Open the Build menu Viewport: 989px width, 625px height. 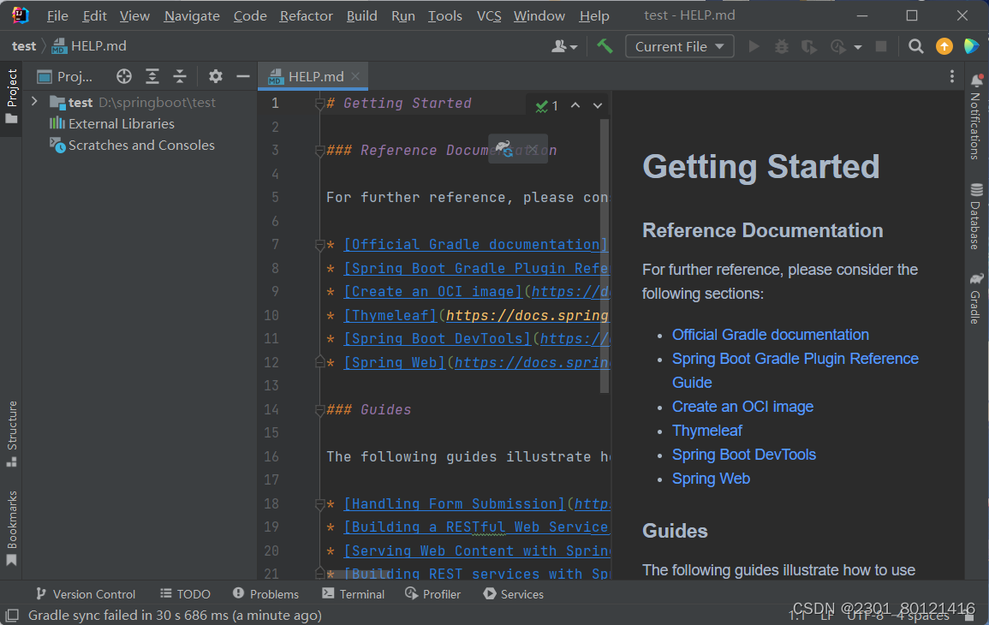361,15
